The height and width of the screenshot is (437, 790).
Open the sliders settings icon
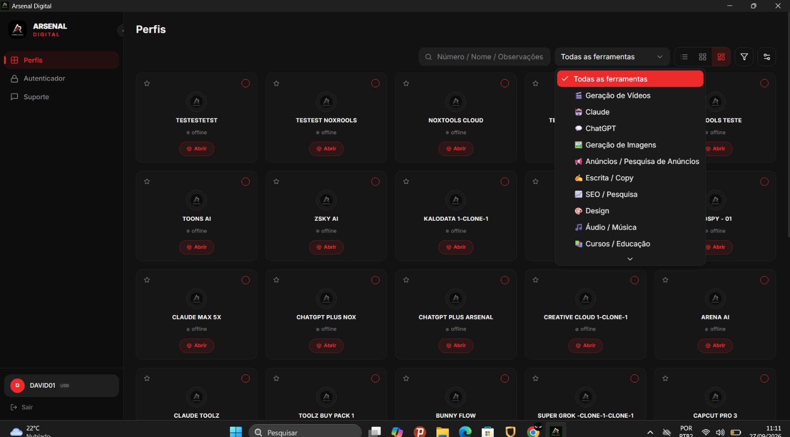[767, 57]
